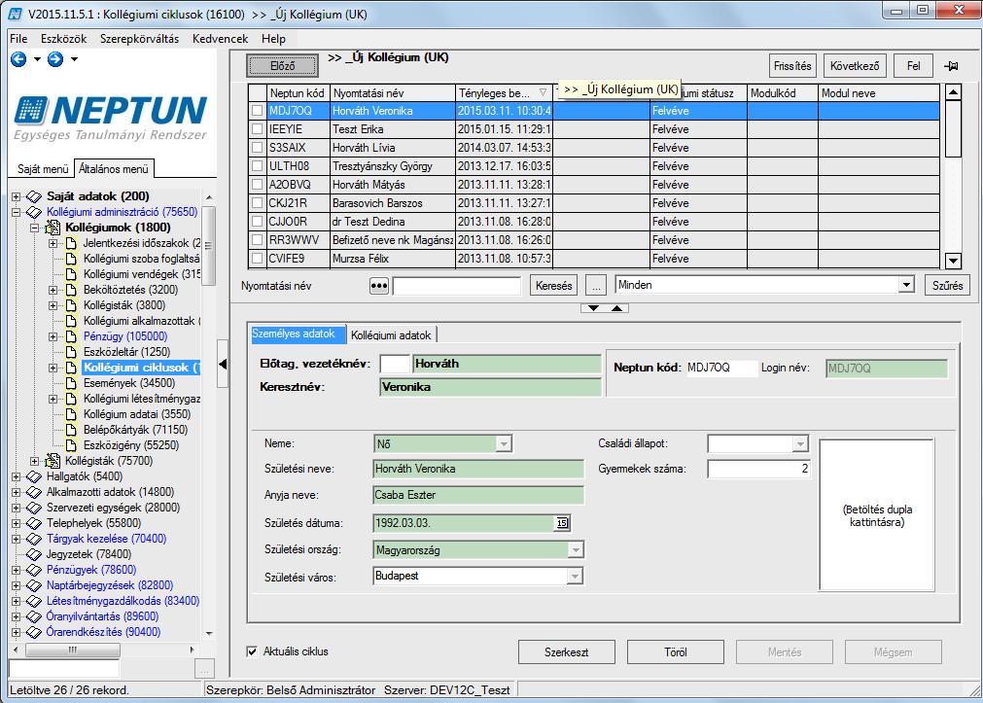Tick the checkbox for row CJJO0R
The image size is (983, 703).
(x=257, y=222)
